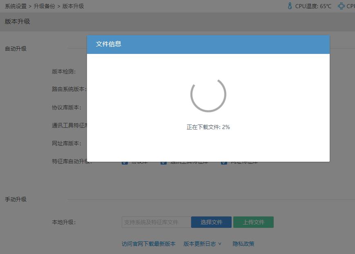Click the loading spinner in the dialog
The height and width of the screenshot is (254, 355).
208,94
